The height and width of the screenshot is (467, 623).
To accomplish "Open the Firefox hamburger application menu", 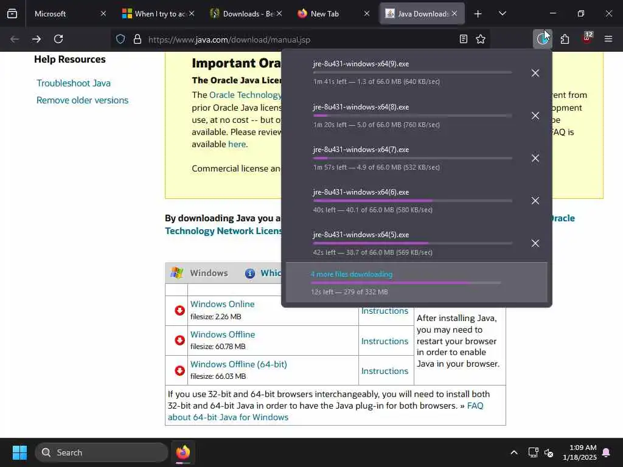I will pyautogui.click(x=608, y=39).
